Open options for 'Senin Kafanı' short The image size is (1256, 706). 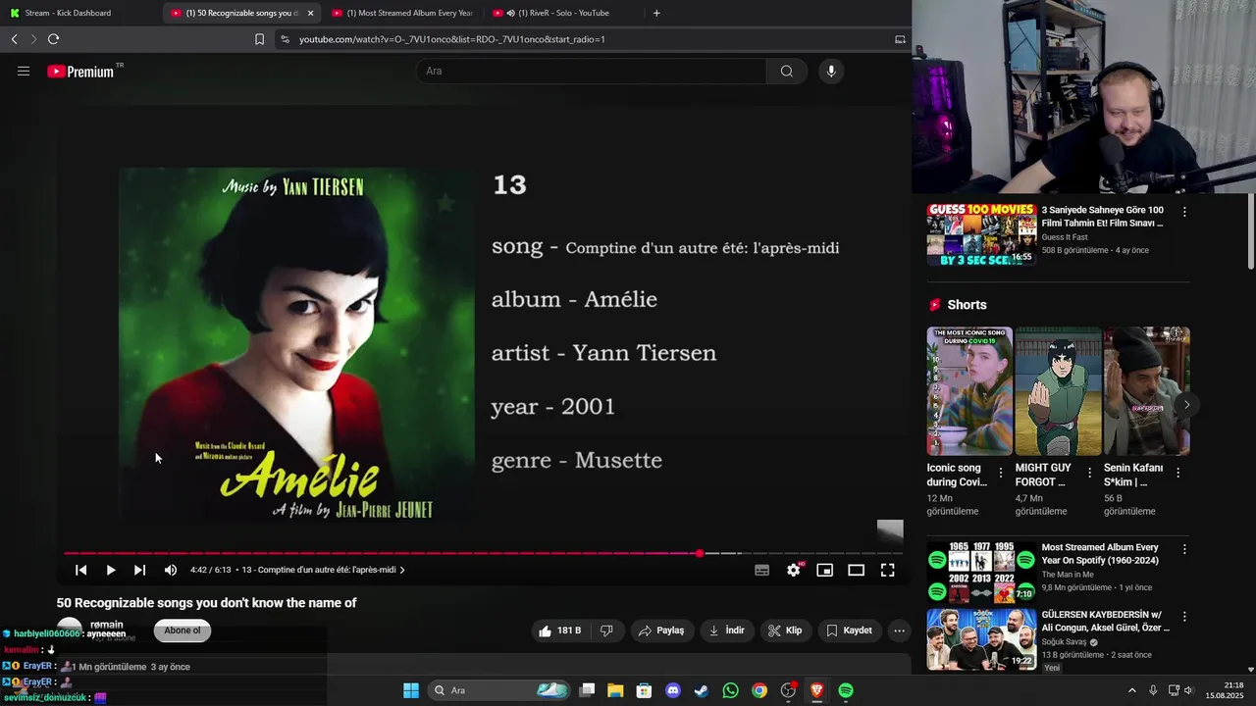pos(1177,473)
